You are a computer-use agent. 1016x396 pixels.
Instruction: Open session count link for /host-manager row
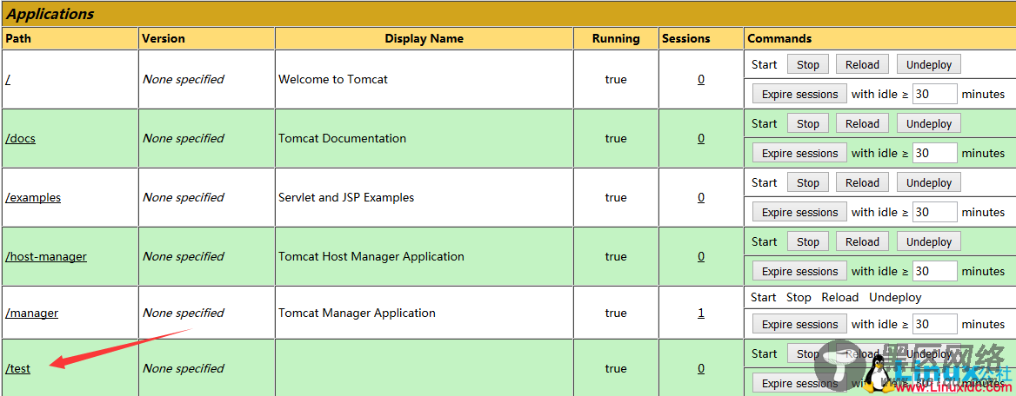point(701,256)
